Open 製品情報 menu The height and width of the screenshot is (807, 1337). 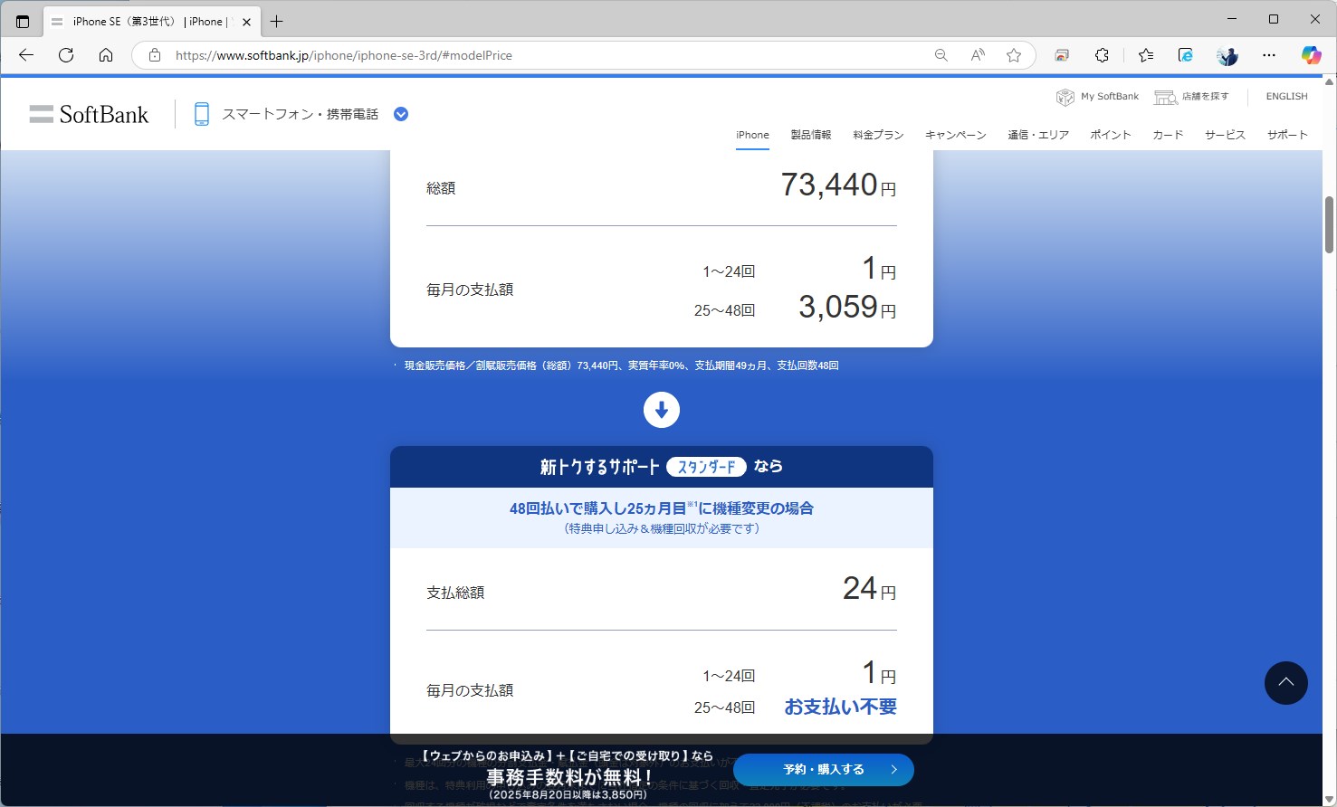pos(810,135)
